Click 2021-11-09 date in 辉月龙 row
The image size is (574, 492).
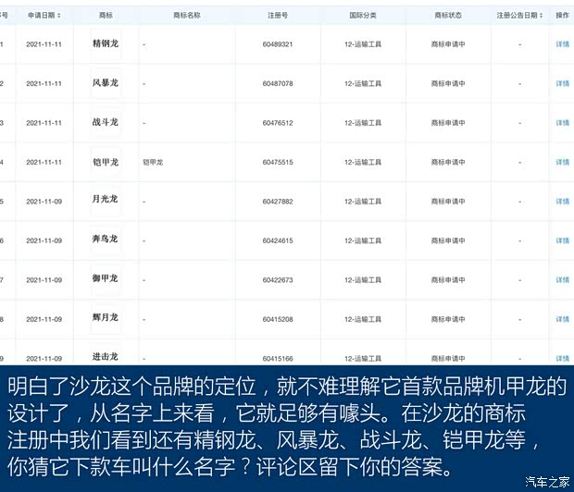click(x=44, y=319)
